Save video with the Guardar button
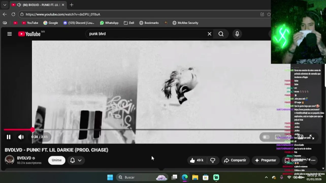This screenshot has width=326, height=183. [294, 160]
